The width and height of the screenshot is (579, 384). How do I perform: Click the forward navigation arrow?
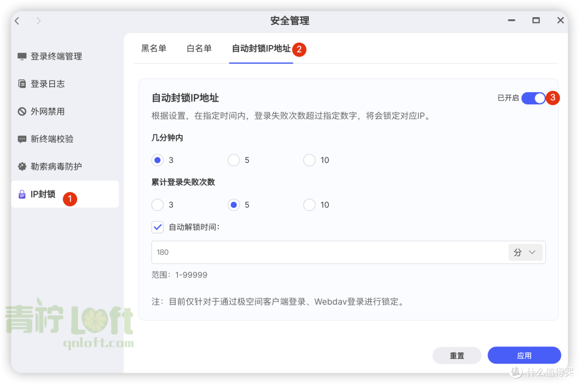tap(39, 21)
